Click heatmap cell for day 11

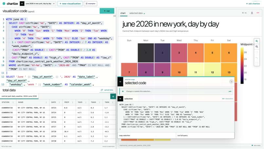coord(196,70)
